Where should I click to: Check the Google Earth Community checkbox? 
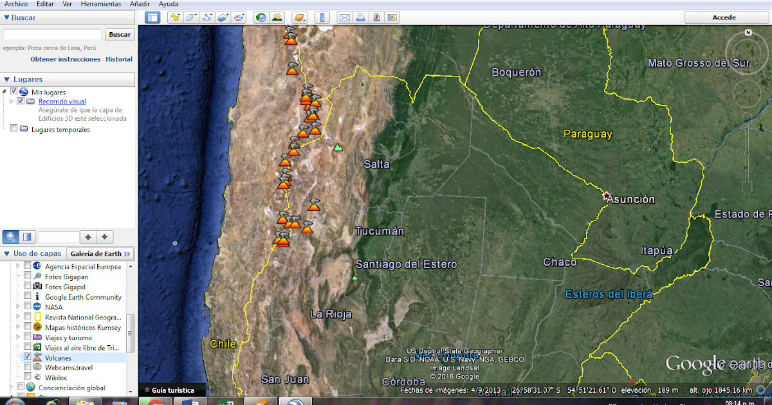coord(27,296)
